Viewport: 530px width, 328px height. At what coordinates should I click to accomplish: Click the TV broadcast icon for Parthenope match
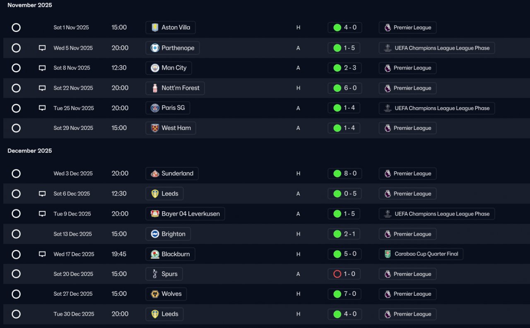point(42,48)
